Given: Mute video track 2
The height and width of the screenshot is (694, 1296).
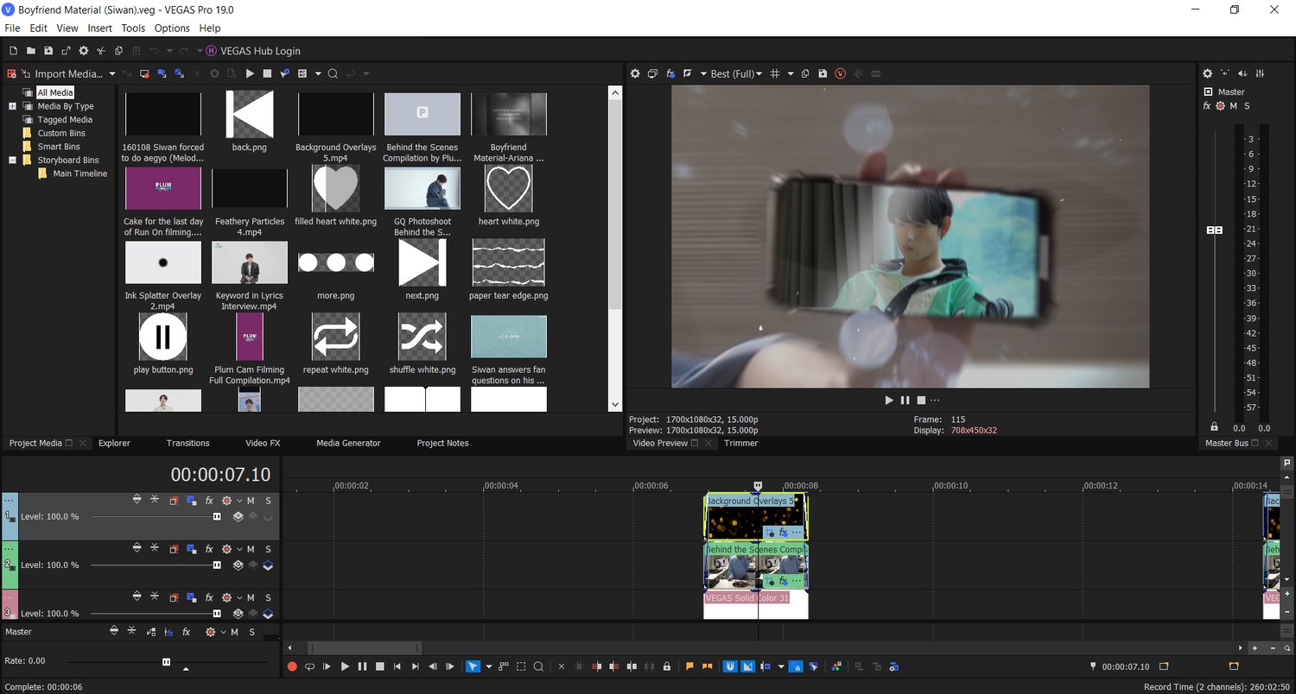Looking at the screenshot, I should point(251,549).
